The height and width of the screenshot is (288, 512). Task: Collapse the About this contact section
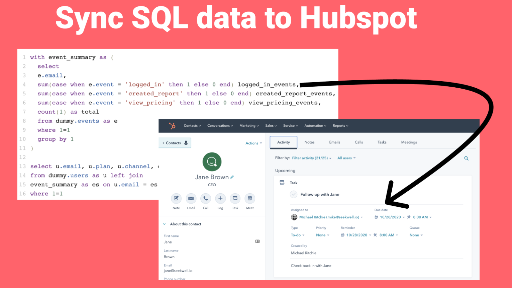(x=164, y=224)
